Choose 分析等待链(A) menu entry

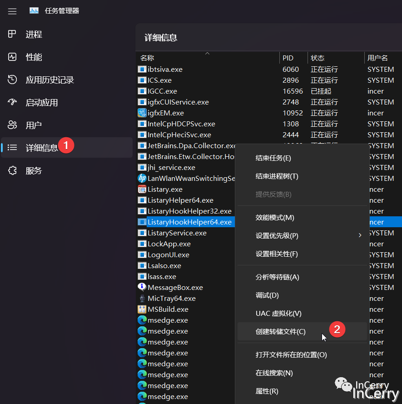tap(302, 277)
